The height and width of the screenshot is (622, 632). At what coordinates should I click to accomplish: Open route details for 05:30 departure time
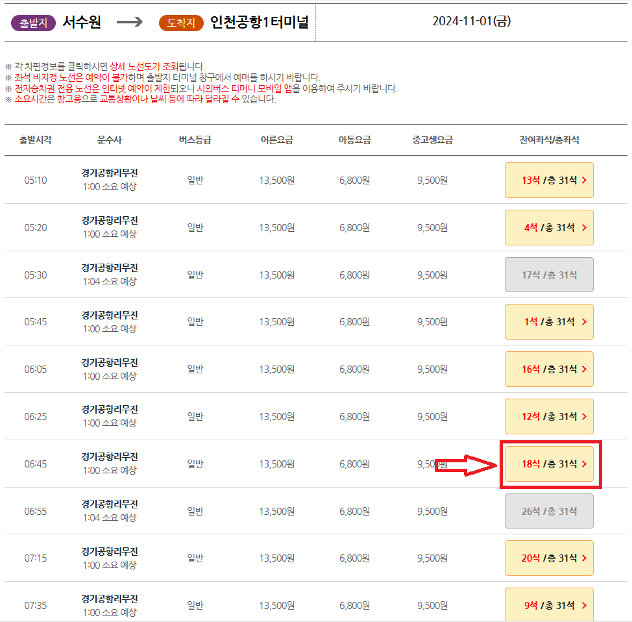(x=36, y=275)
